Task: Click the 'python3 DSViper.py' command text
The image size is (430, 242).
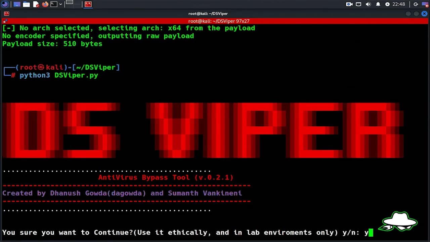Action: 59,75
